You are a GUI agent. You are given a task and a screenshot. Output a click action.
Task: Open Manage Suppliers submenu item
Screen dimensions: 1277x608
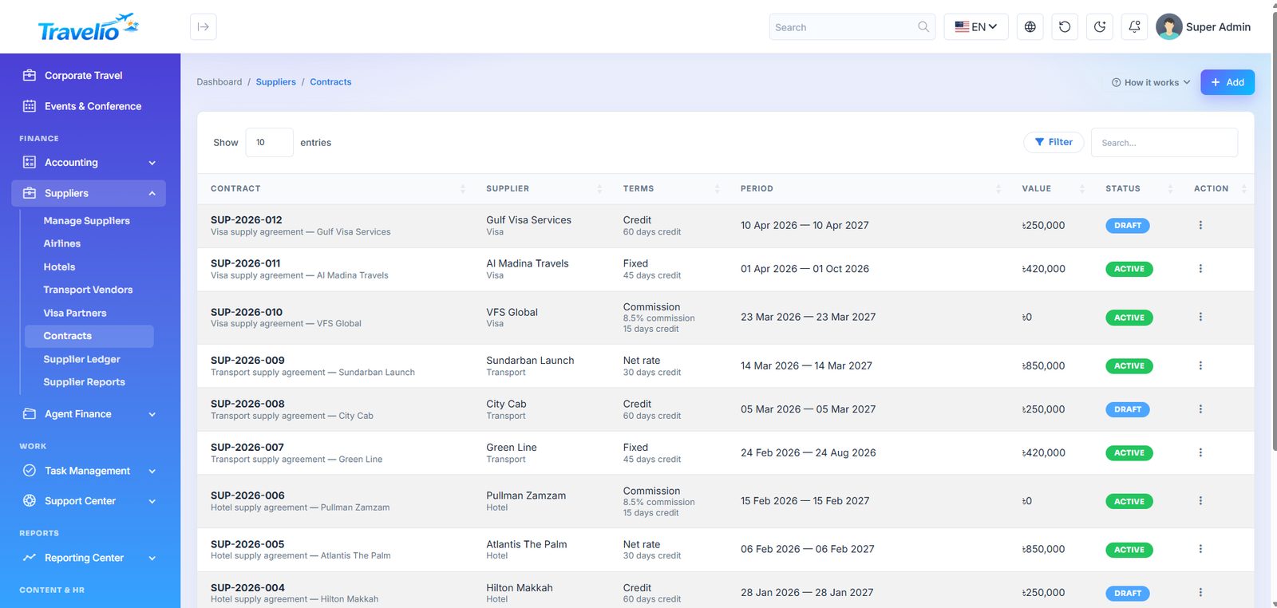pos(86,221)
